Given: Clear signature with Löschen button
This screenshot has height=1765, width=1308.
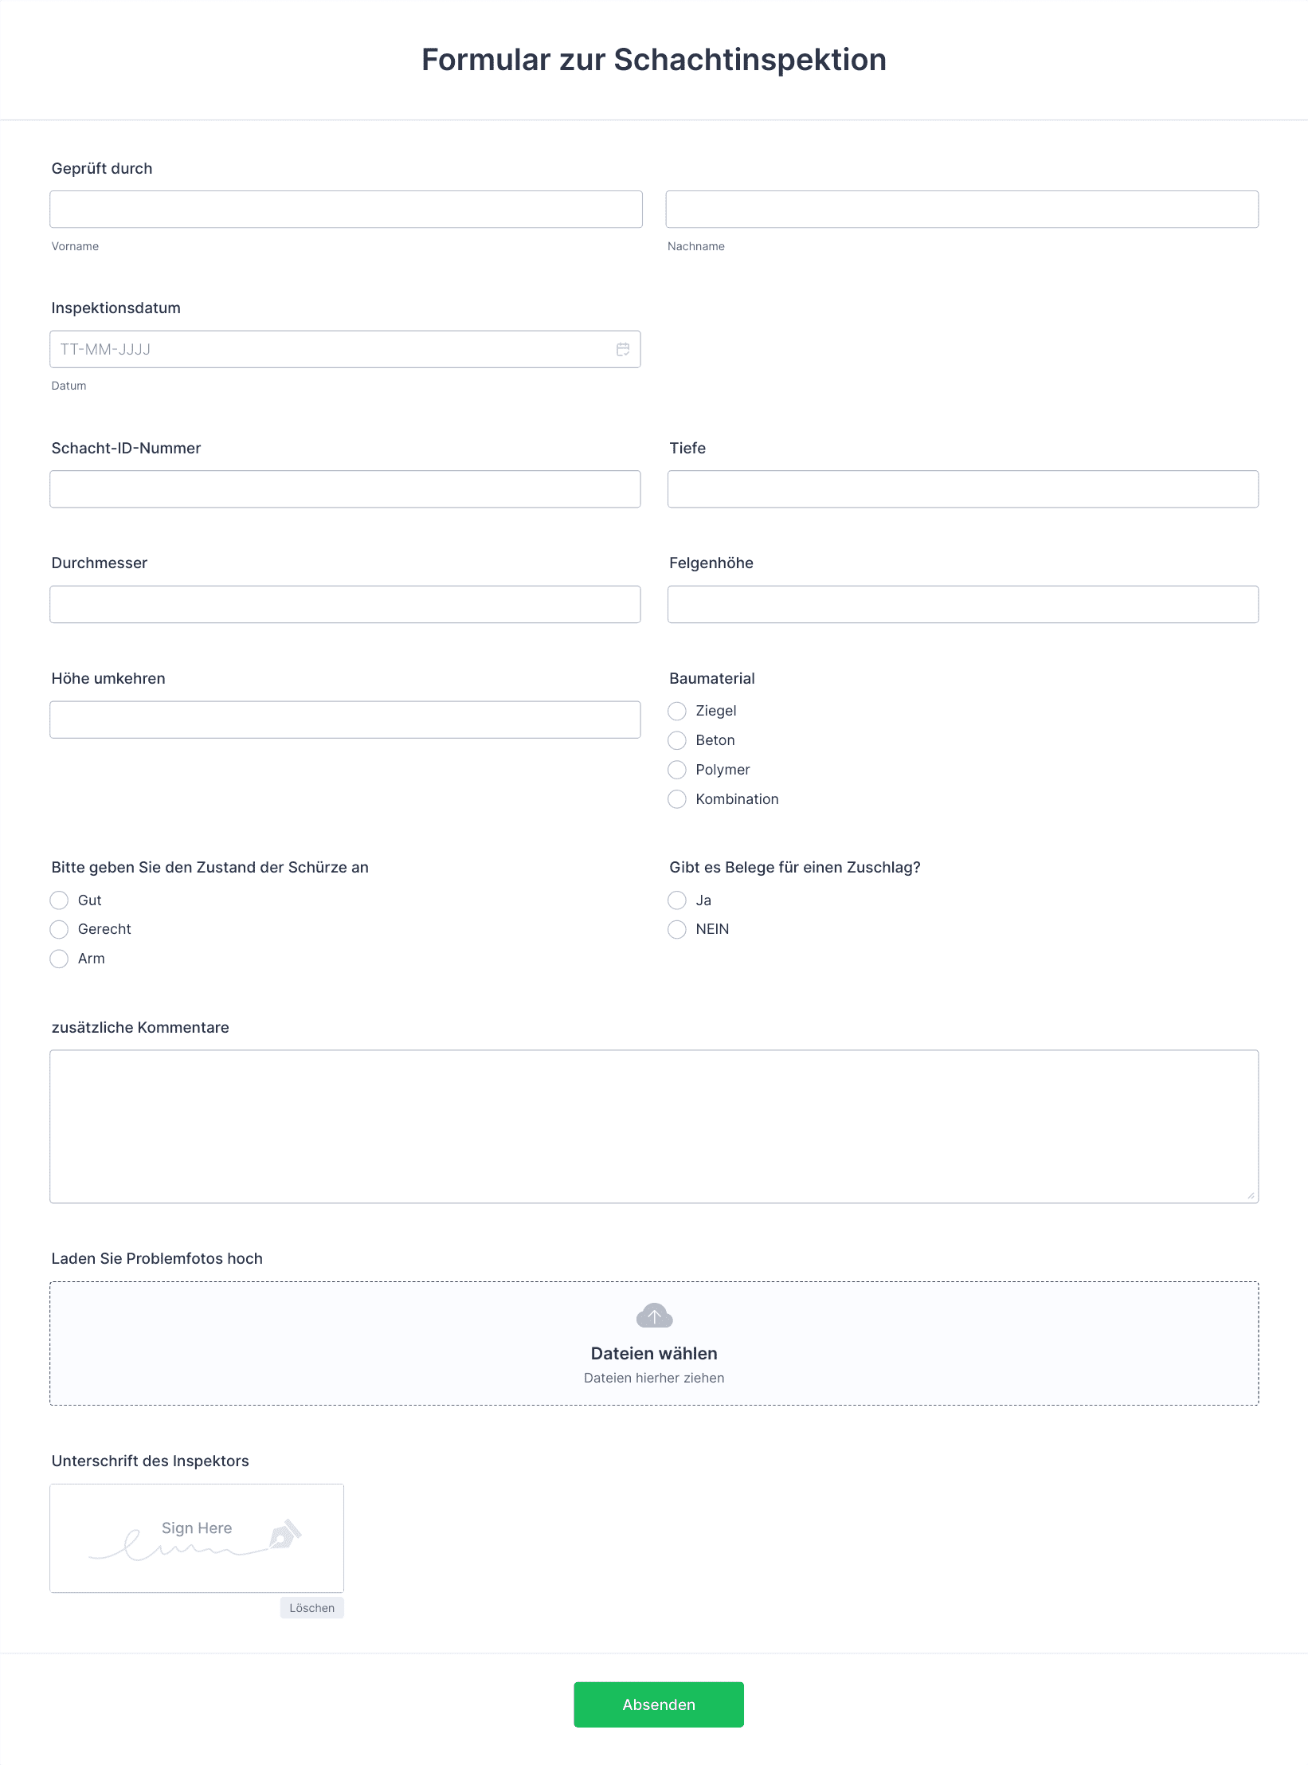Looking at the screenshot, I should pyautogui.click(x=311, y=1608).
